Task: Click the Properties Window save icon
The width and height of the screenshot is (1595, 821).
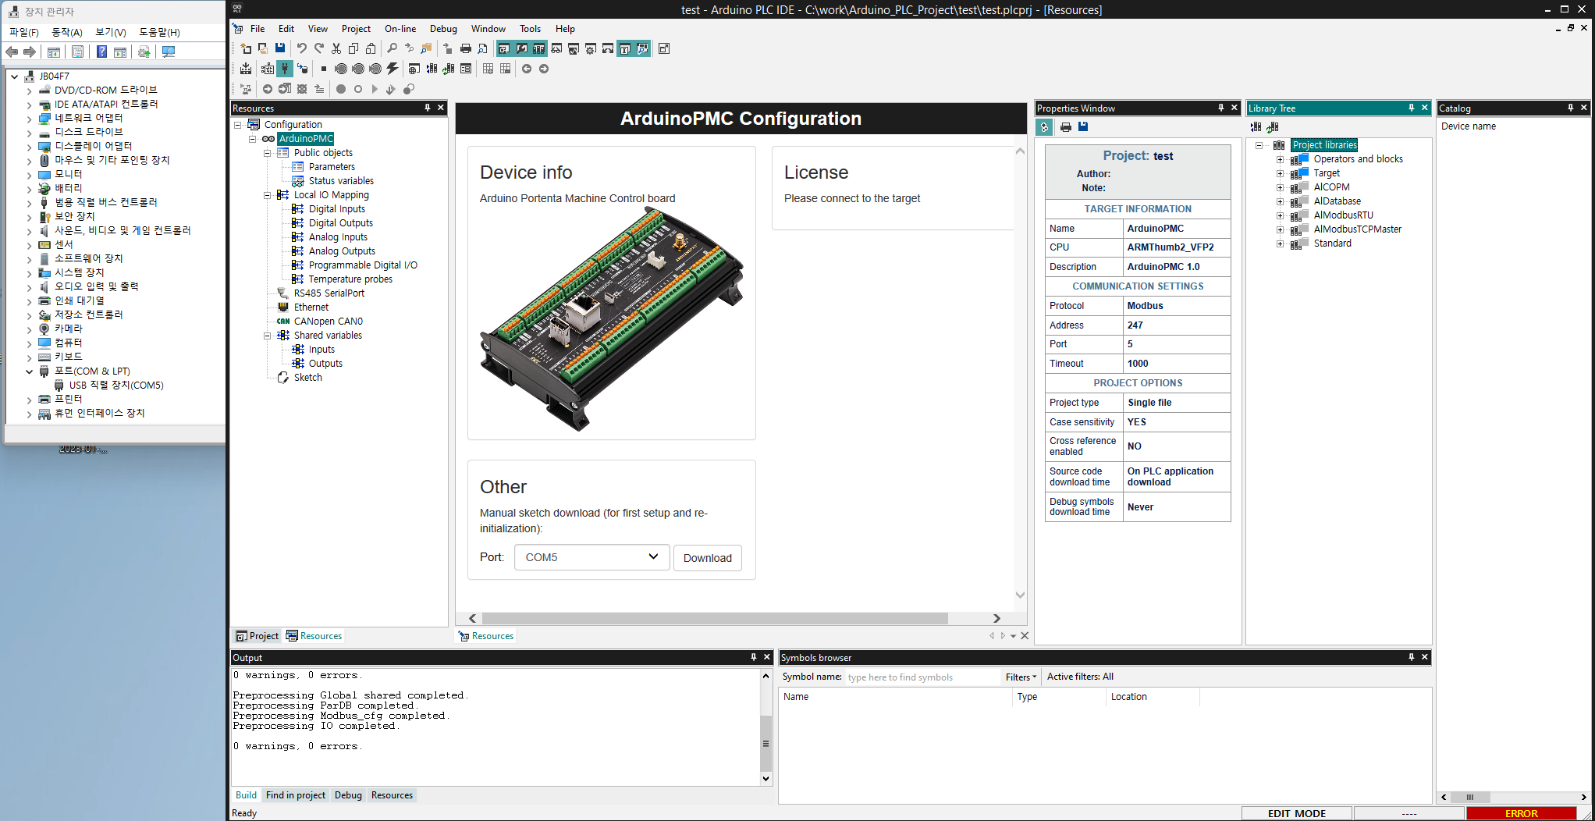Action: pyautogui.click(x=1083, y=127)
